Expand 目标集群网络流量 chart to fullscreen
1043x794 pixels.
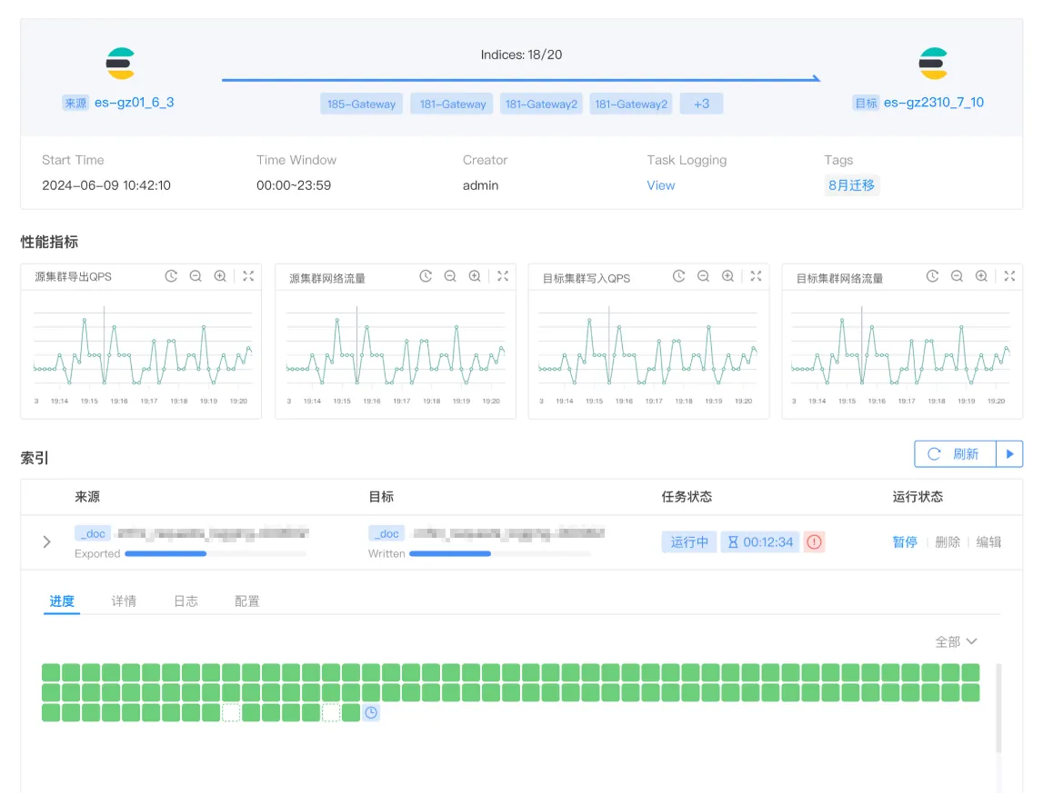[x=1009, y=276]
